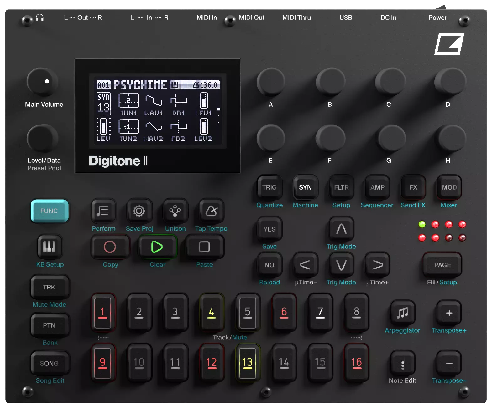Toggle trig key 4
492x408 pixels.
click(212, 313)
